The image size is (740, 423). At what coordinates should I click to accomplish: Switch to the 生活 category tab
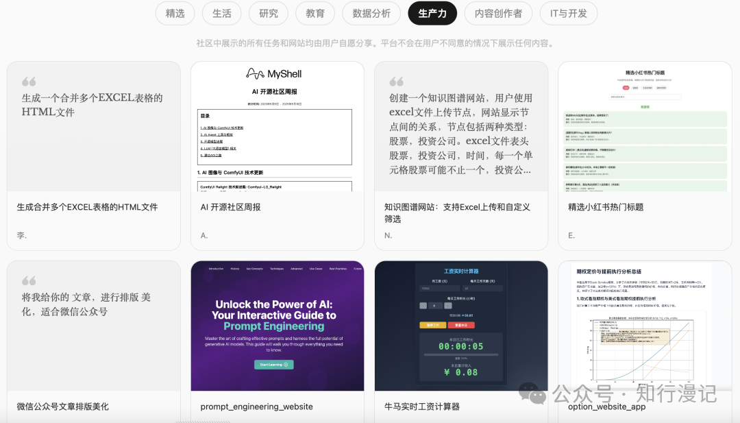coord(222,14)
